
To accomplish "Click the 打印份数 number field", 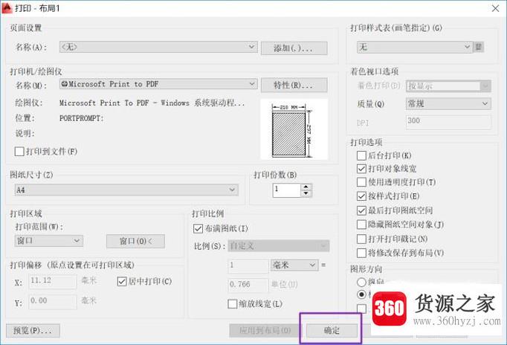I will pos(287,190).
